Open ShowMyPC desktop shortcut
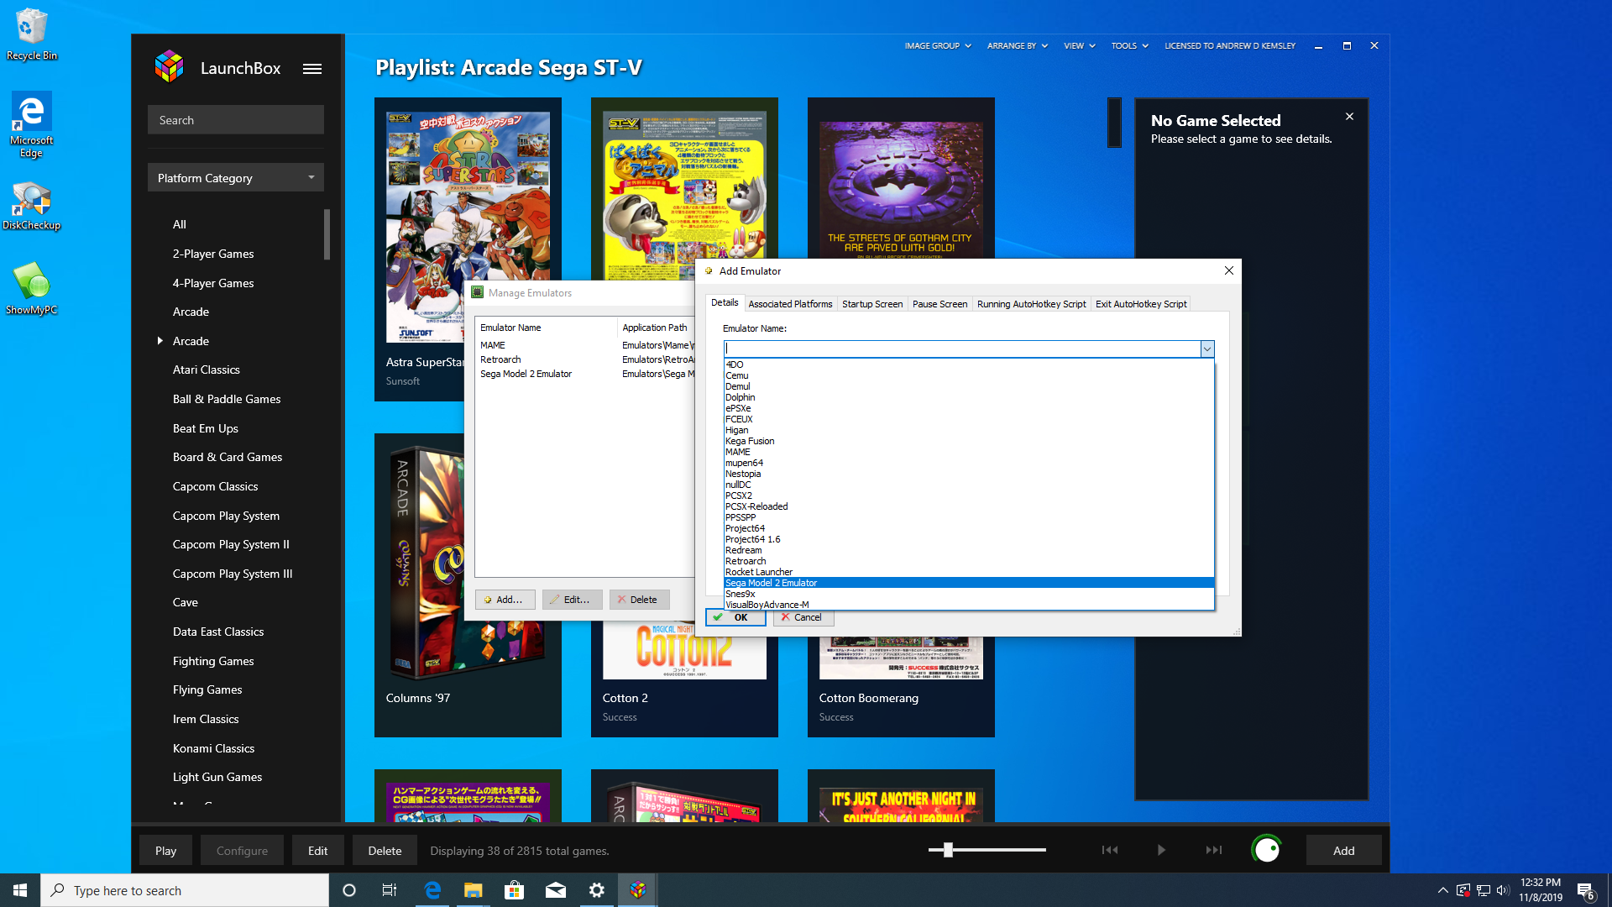This screenshot has width=1612, height=907. tap(31, 288)
